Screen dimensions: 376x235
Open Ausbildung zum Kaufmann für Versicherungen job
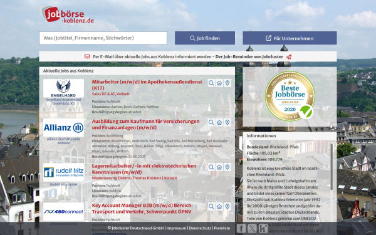(x=145, y=125)
